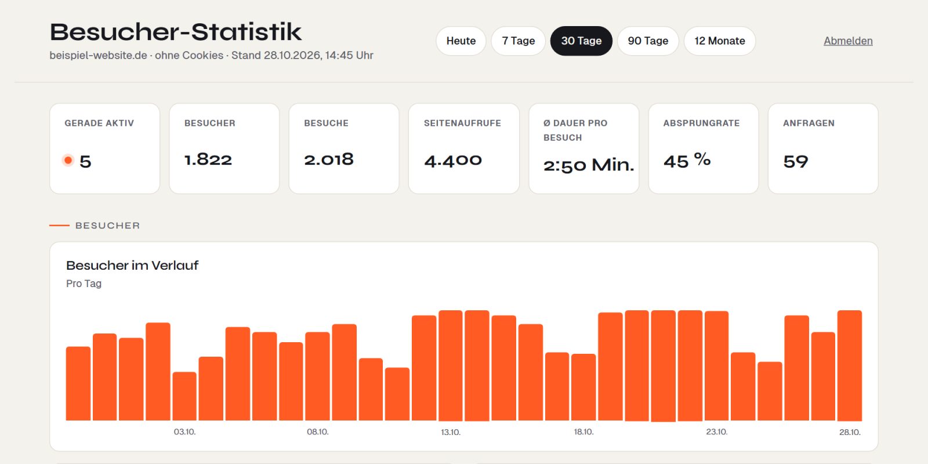Click the Besucher im Verlauf heading

132,266
